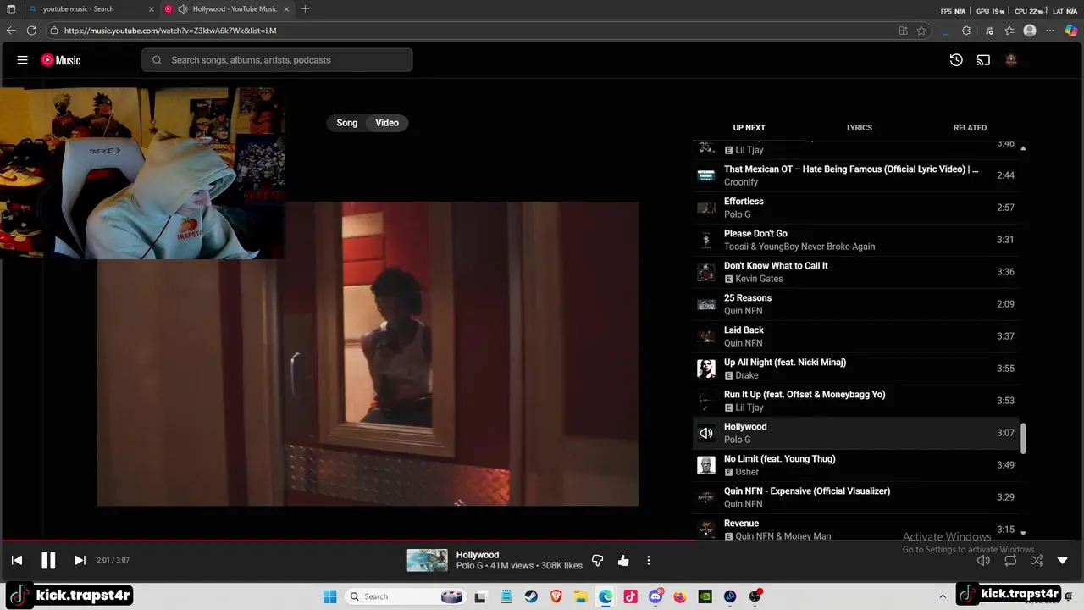1084x610 pixels.
Task: Open the Copilot sidebar icon
Action: point(1071,30)
